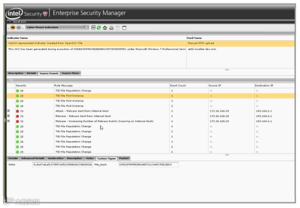Image resolution: width=300 pixels, height=208 pixels.
Task: Sort by the Source IP column header
Action: tap(215, 86)
